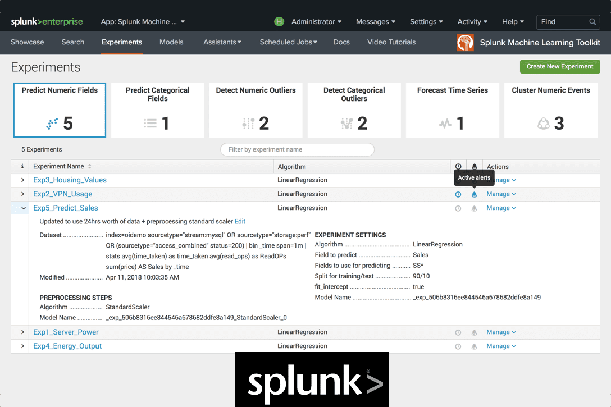Expand the Exp3_Housing_Values row
Screen dimensions: 611x407
point(23,180)
